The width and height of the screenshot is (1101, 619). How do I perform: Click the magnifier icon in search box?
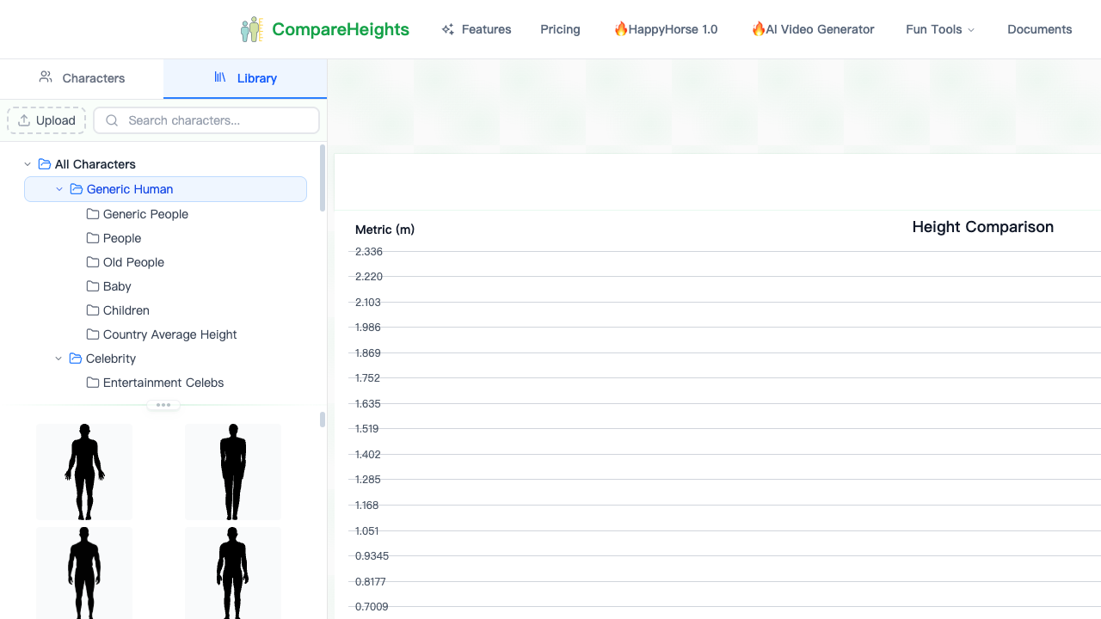(112, 120)
